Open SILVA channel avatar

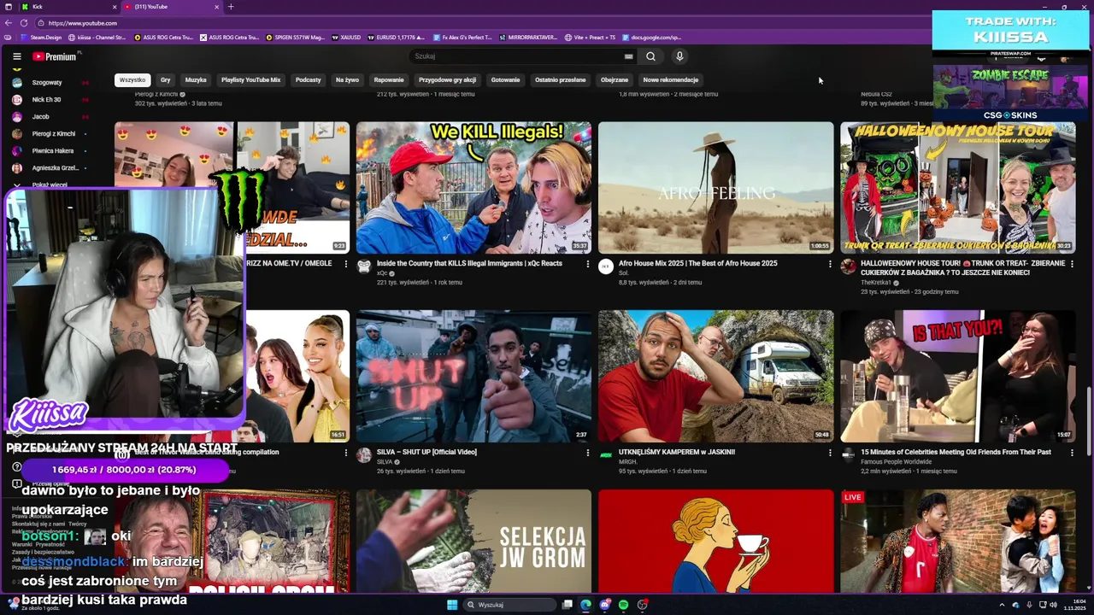click(x=364, y=455)
